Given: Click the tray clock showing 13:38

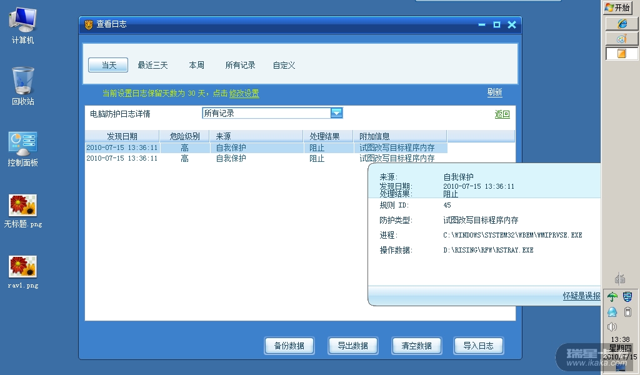Looking at the screenshot, I should tap(620, 339).
